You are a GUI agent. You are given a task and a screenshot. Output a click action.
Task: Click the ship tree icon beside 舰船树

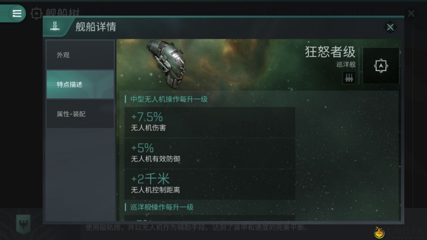36,14
